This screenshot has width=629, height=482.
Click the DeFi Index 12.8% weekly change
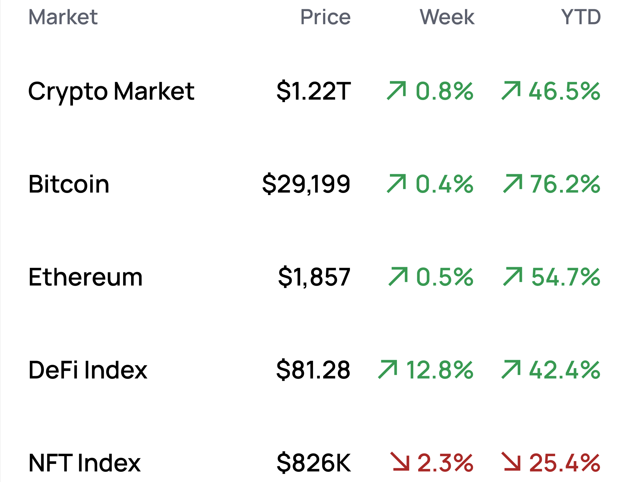pyautogui.click(x=440, y=370)
